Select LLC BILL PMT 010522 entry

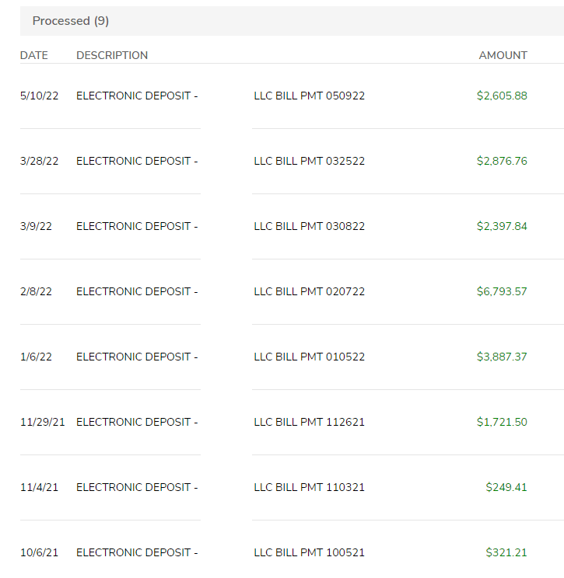[310, 357]
